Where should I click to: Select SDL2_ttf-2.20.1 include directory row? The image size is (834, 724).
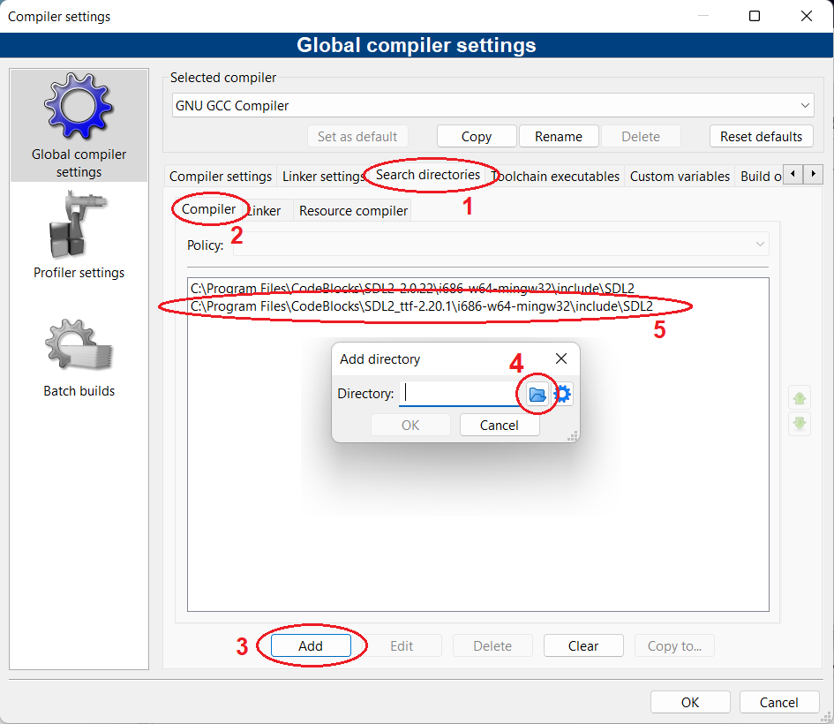click(477, 306)
